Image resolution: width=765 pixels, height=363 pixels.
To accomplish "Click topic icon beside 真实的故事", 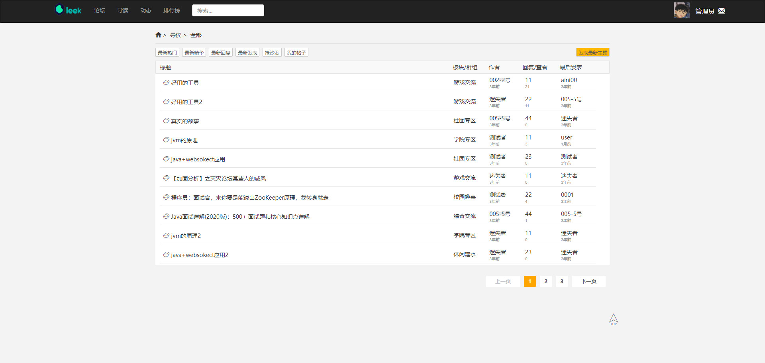I will pos(166,121).
